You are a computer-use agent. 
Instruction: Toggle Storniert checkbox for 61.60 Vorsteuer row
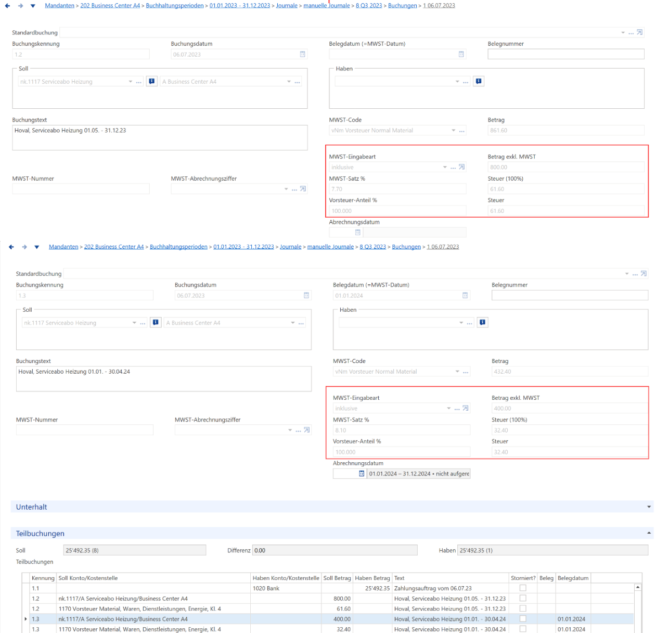[x=523, y=609]
